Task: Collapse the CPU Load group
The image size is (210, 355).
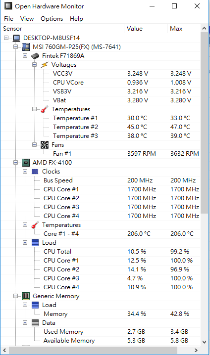Action: tap(25, 242)
